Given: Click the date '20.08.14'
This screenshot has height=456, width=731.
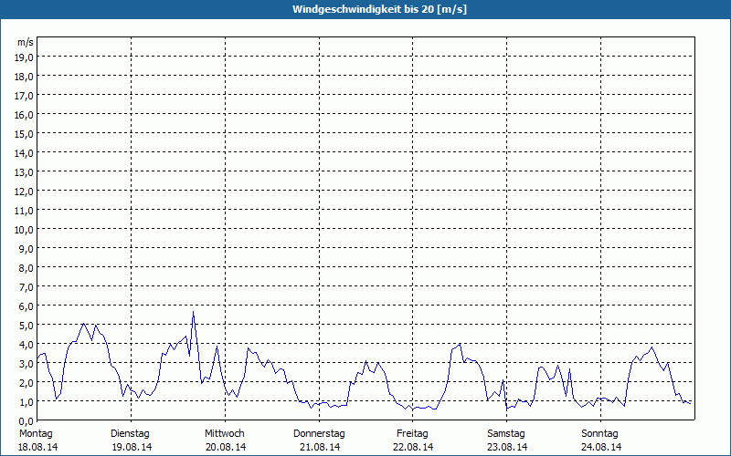Looking at the screenshot, I should coord(226,447).
